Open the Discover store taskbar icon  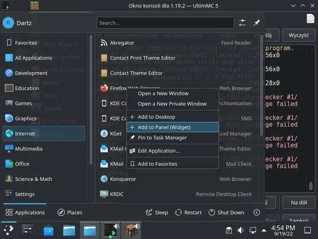click(48, 230)
